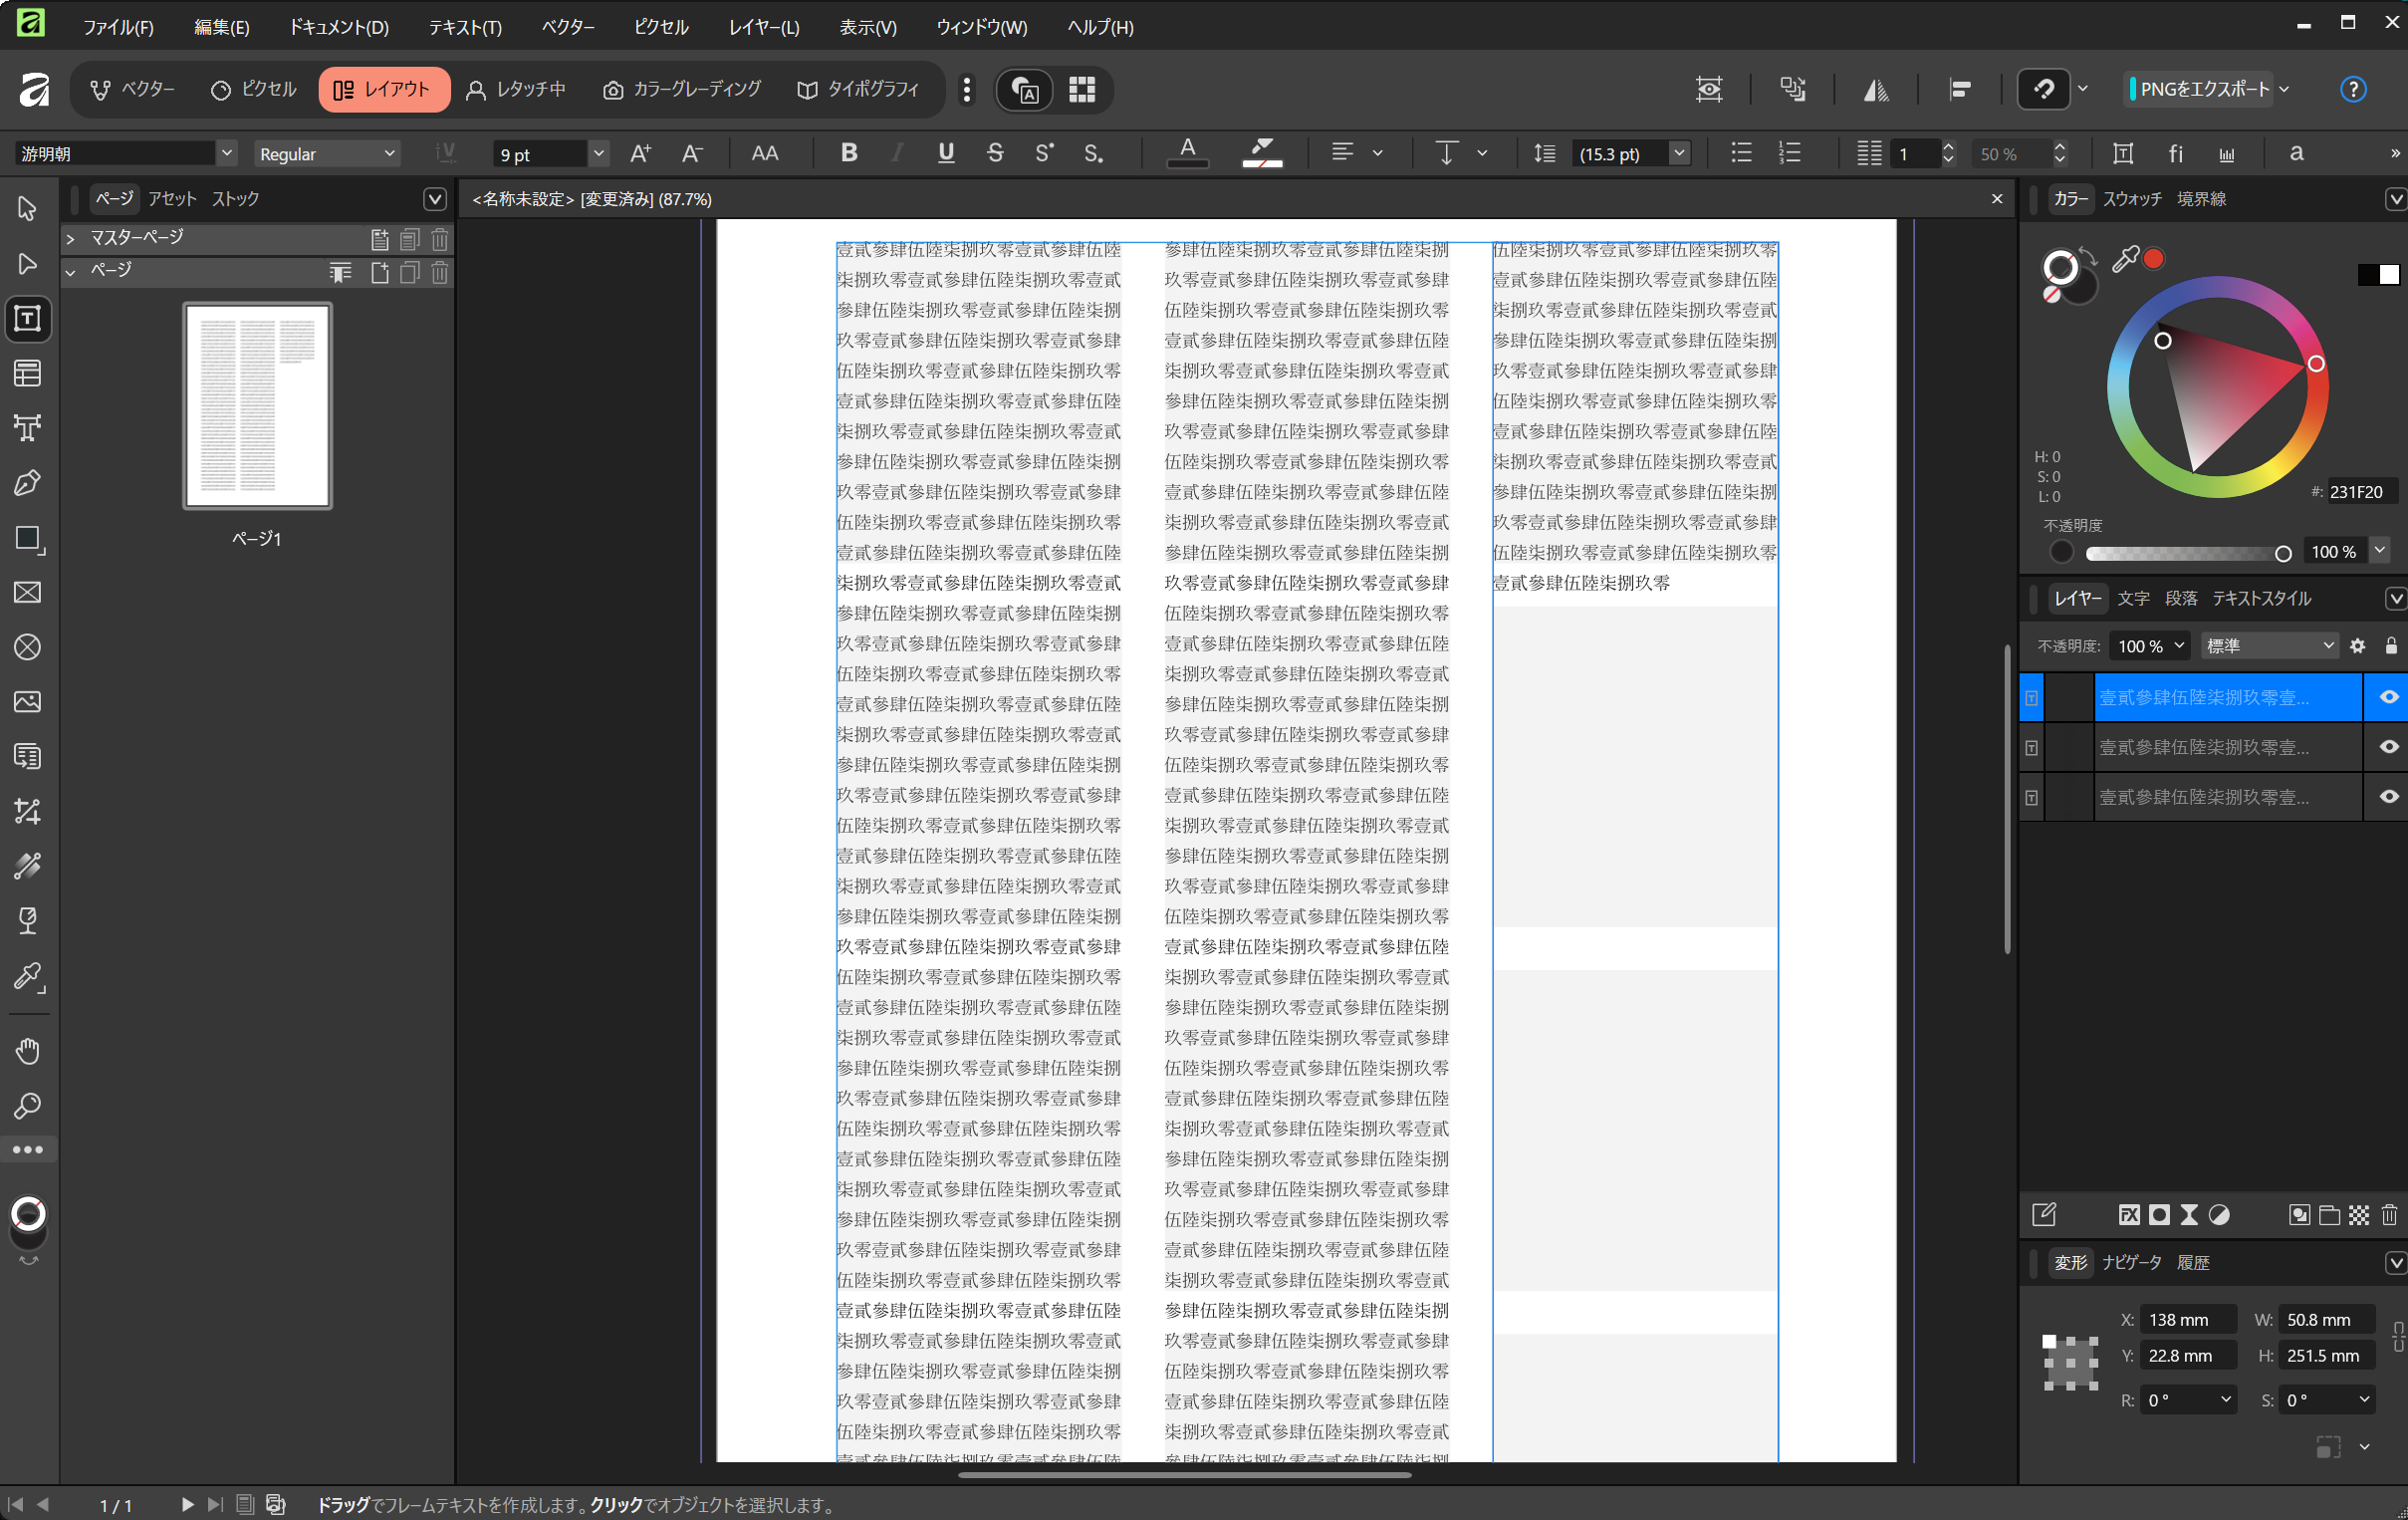
Task: Click the delete layer trash icon
Action: 2389,1214
